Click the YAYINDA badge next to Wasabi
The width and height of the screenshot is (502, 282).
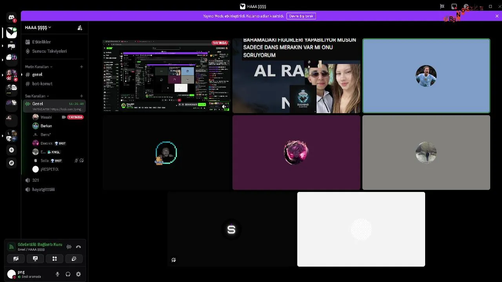pos(75,117)
